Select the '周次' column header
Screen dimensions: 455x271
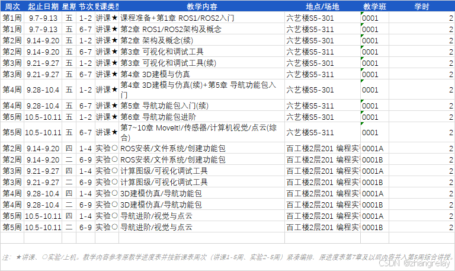tap(12, 7)
